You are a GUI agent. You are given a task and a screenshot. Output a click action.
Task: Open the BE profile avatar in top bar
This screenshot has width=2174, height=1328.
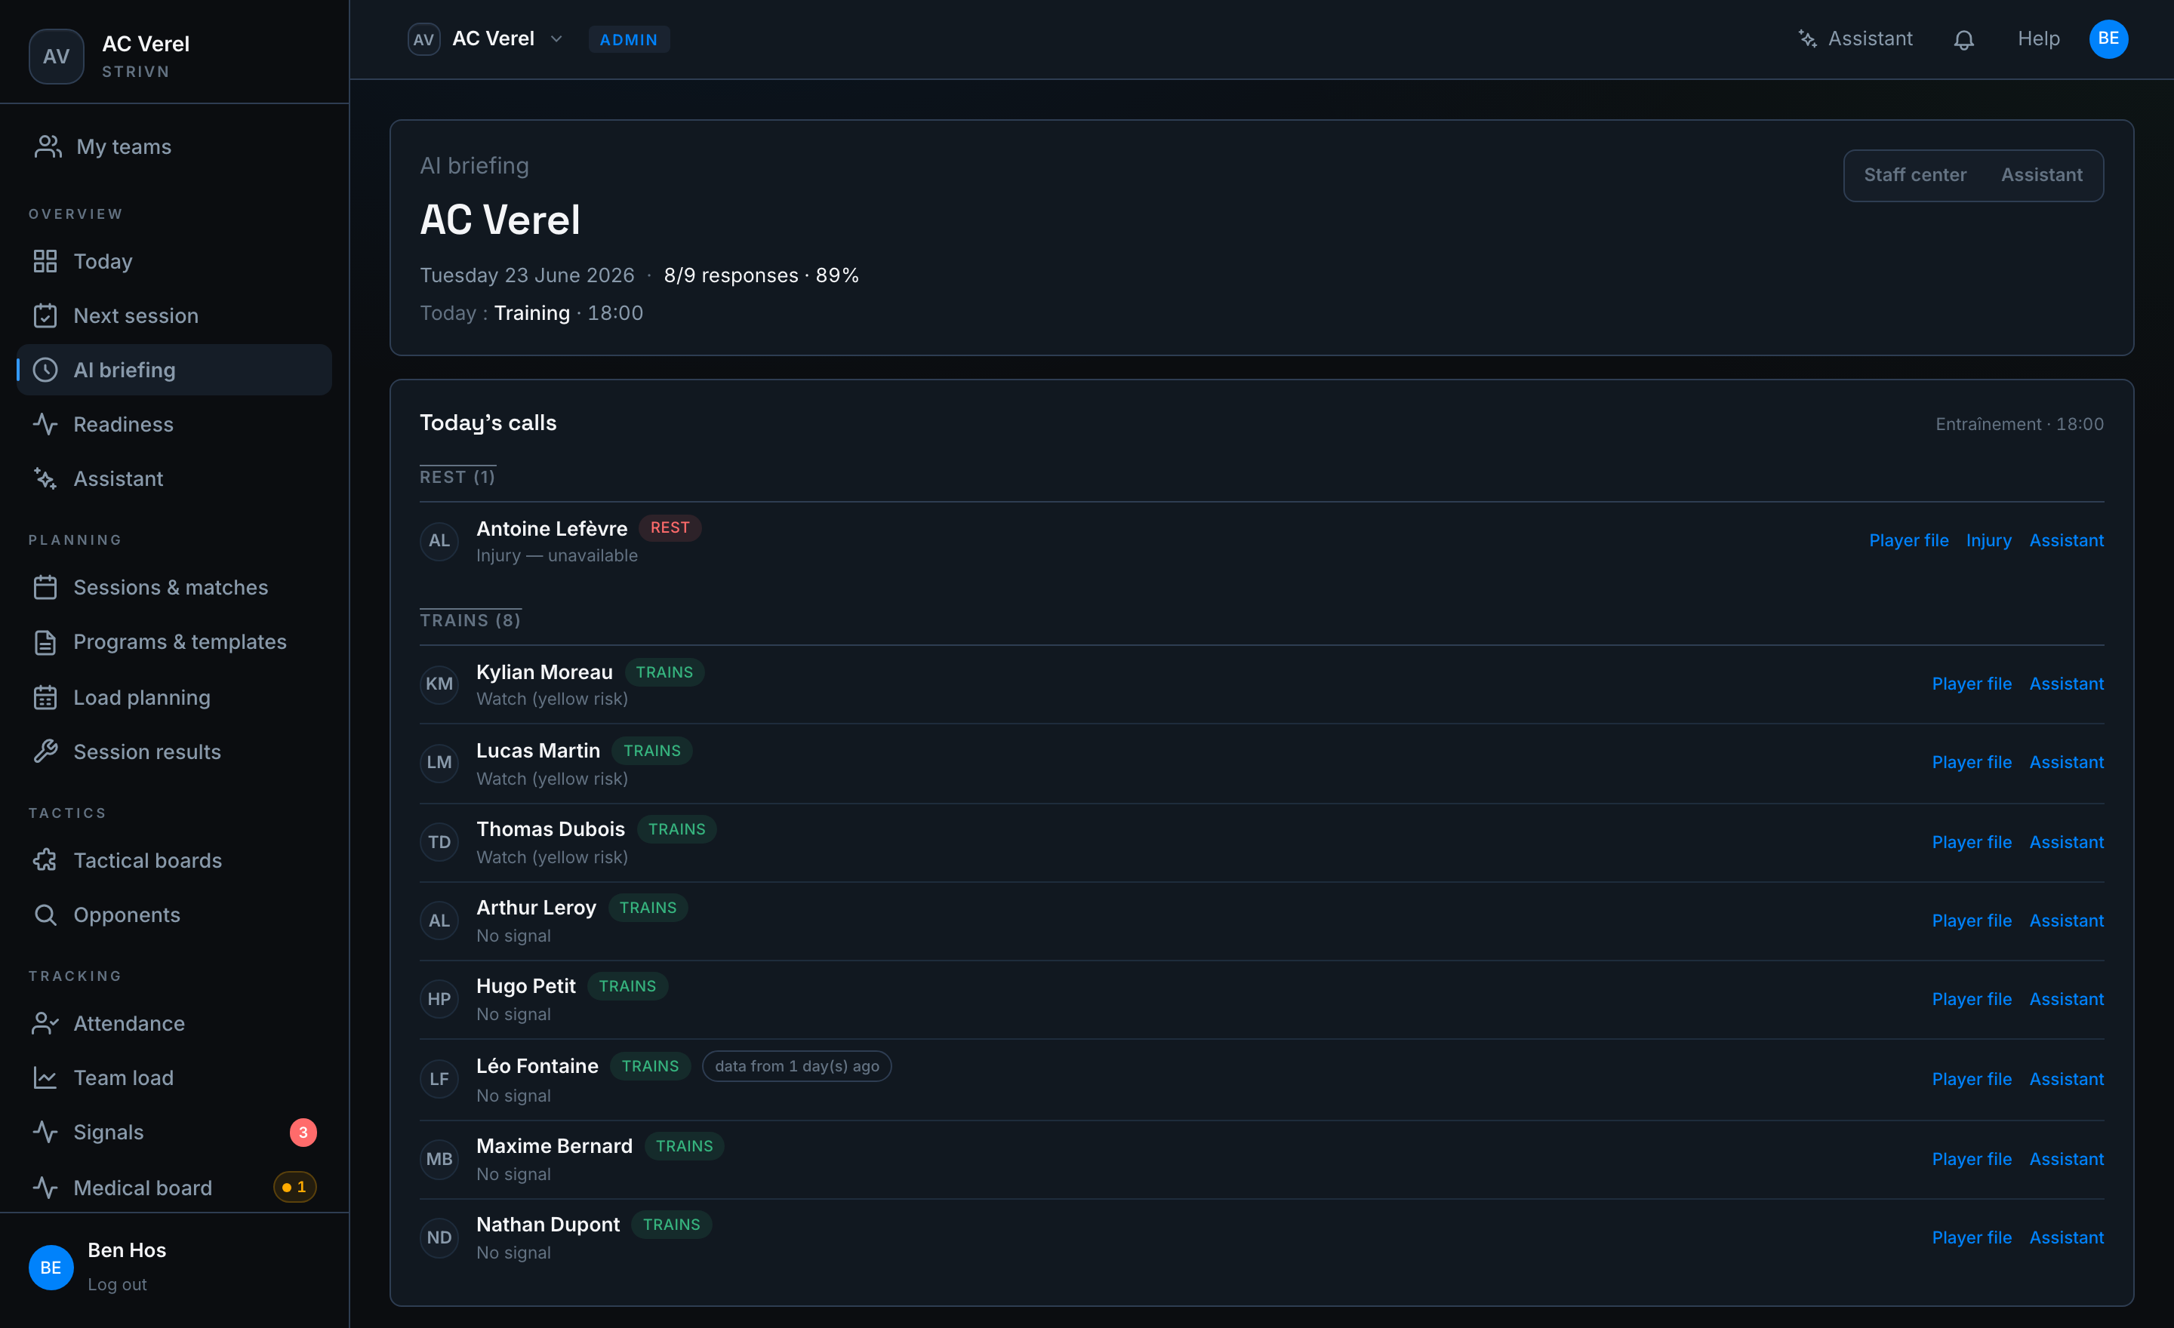tap(2108, 38)
